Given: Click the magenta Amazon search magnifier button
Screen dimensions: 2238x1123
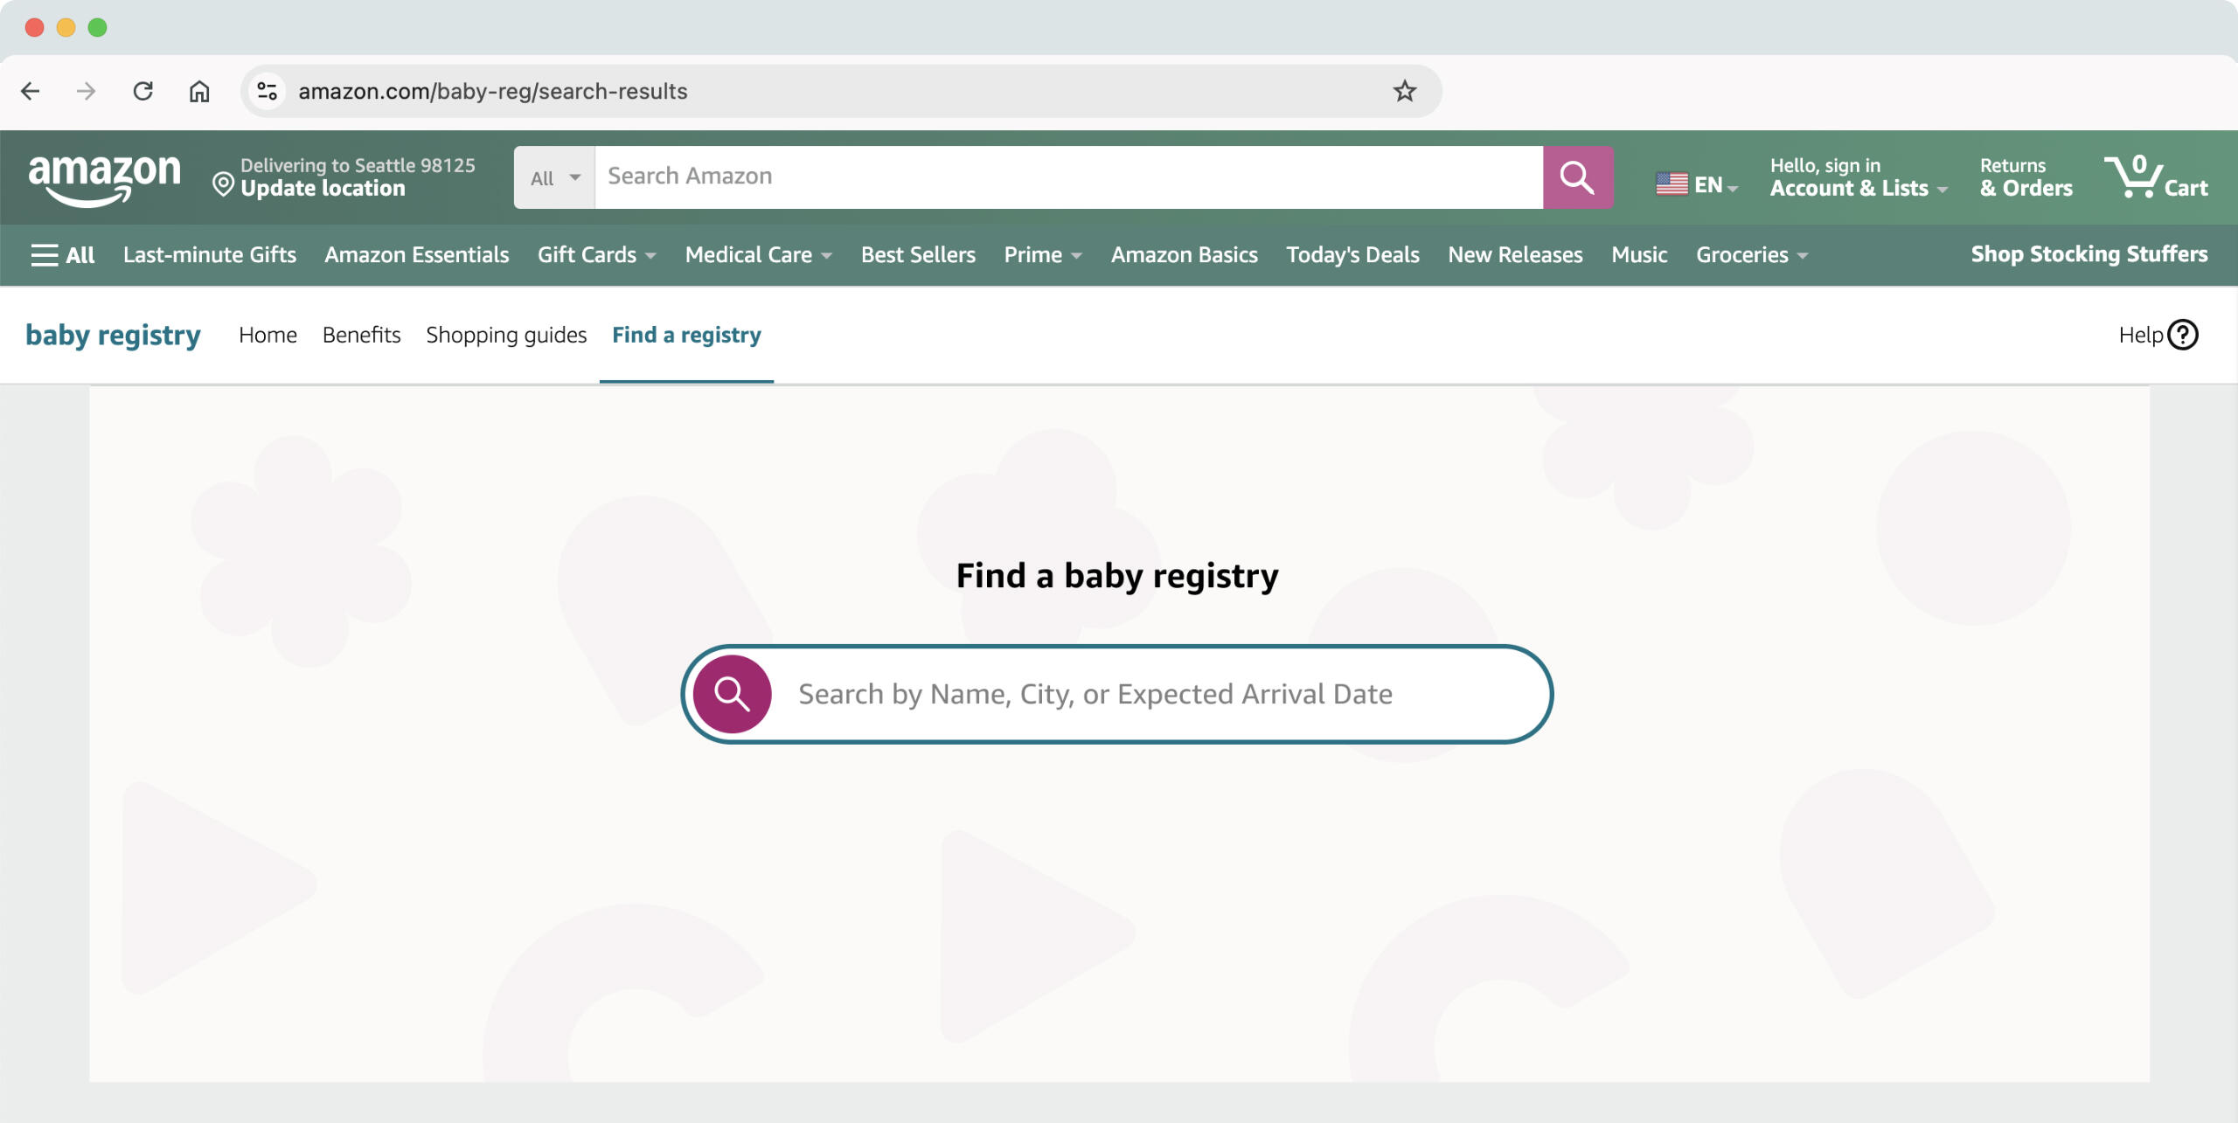Looking at the screenshot, I should coord(1577,177).
